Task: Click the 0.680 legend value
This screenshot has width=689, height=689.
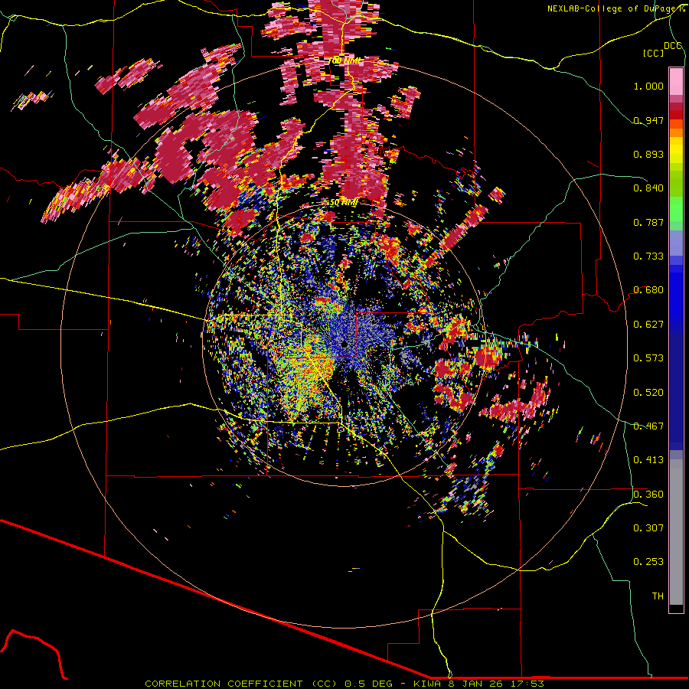Action: 648,290
